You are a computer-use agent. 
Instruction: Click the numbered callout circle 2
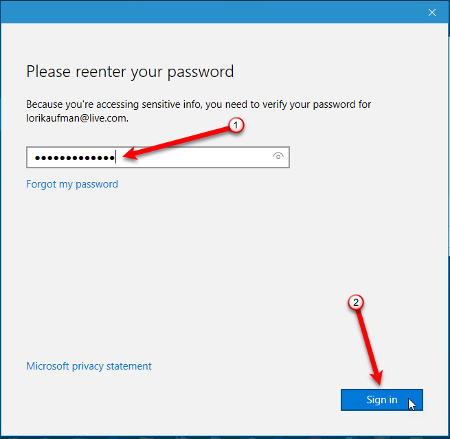click(355, 302)
